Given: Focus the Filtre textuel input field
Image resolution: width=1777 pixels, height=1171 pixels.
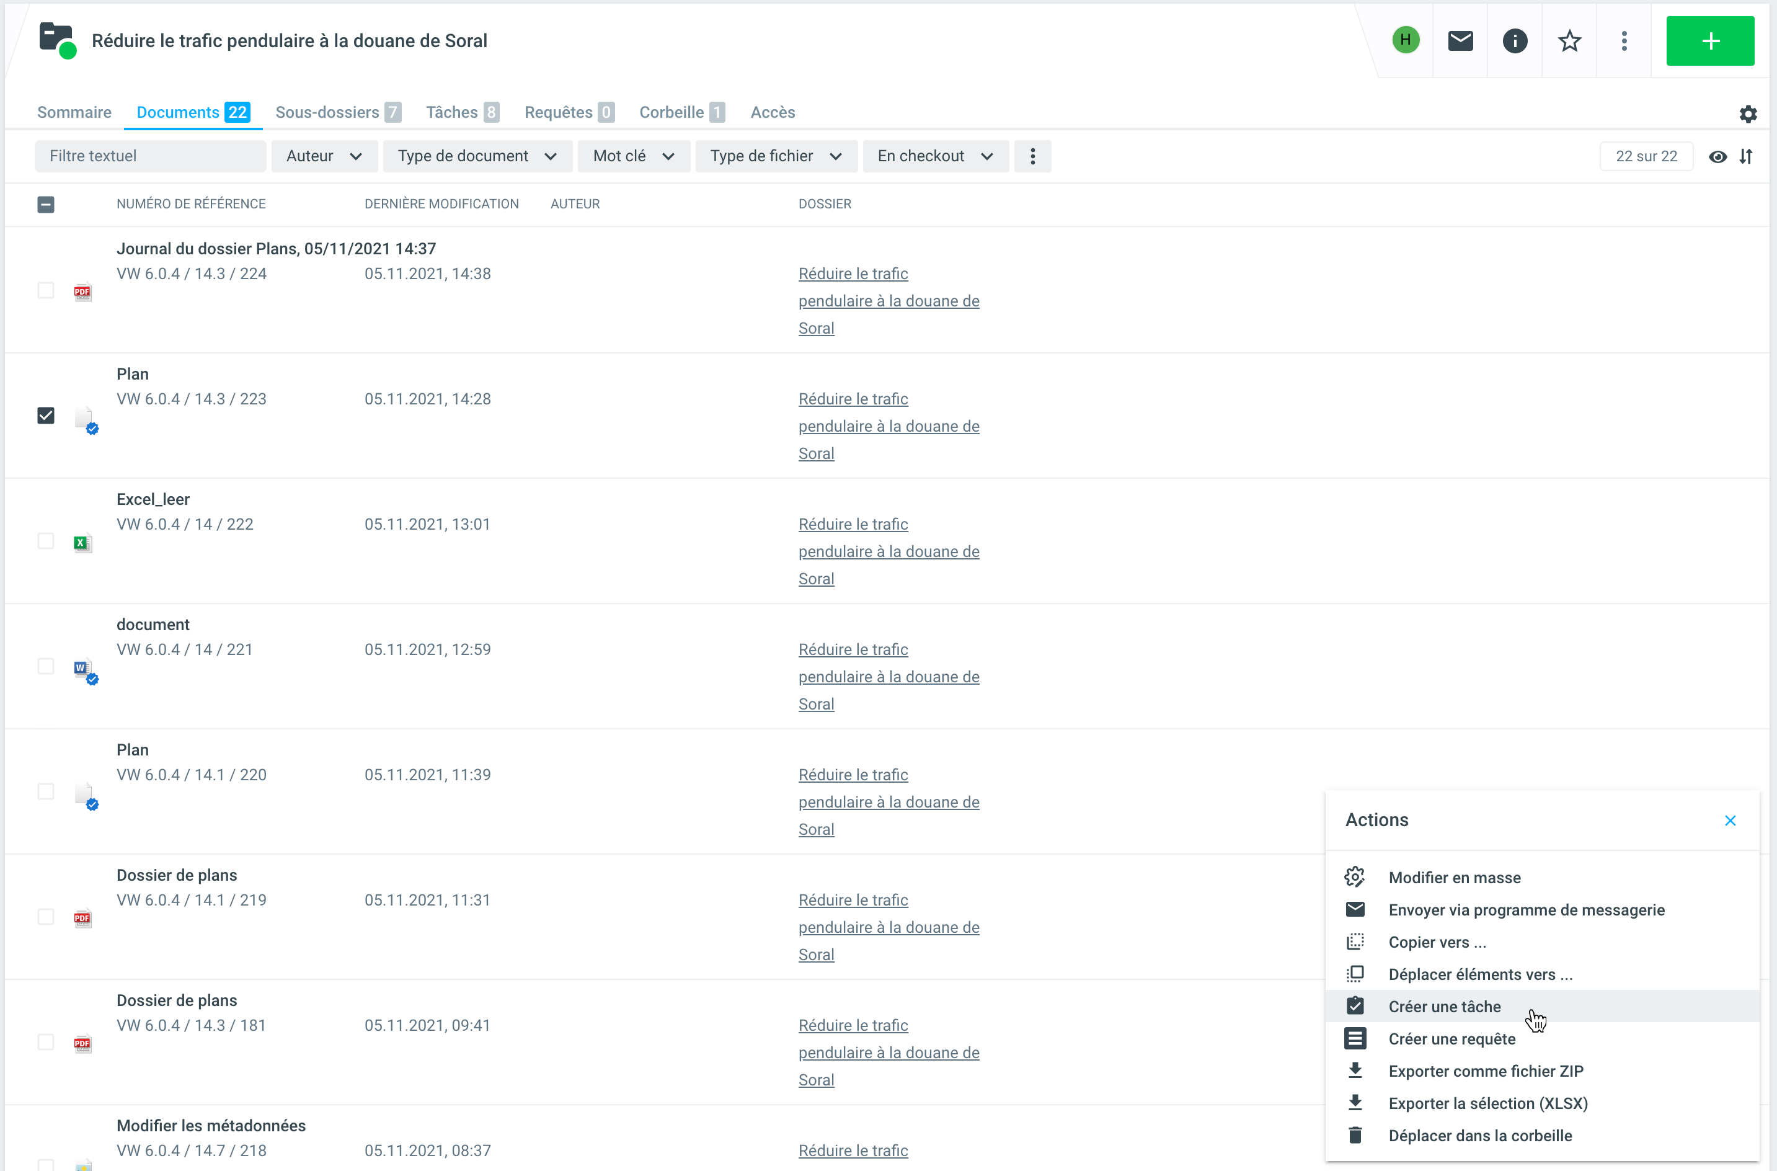Looking at the screenshot, I should [x=149, y=156].
